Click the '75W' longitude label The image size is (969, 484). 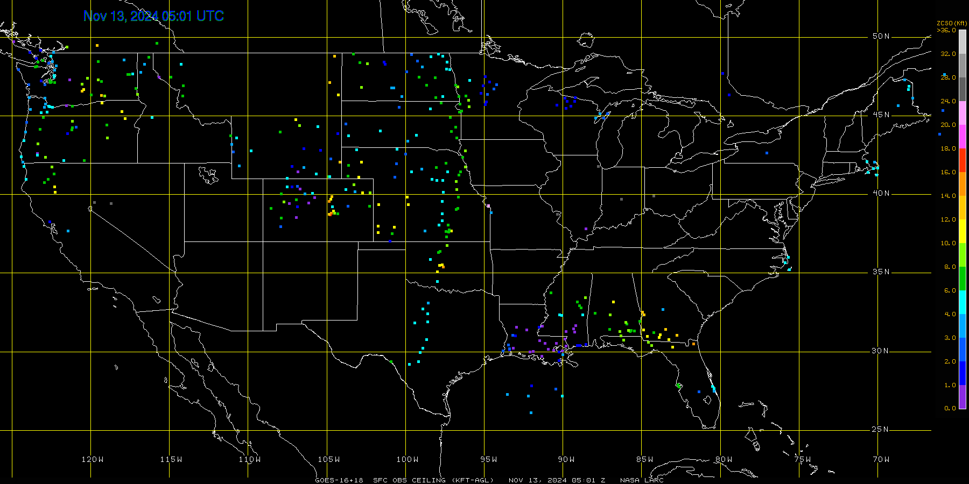(803, 459)
